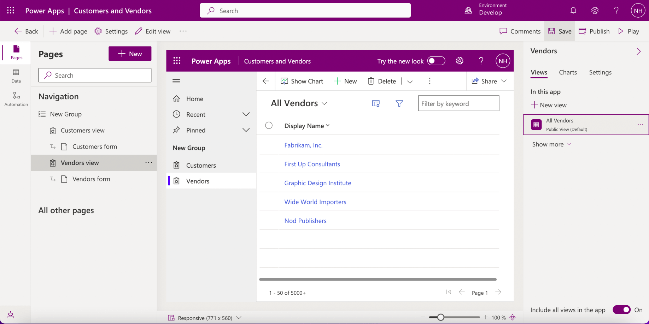Open the Fabrikam, Inc. record link
This screenshot has height=324, width=649.
303,145
